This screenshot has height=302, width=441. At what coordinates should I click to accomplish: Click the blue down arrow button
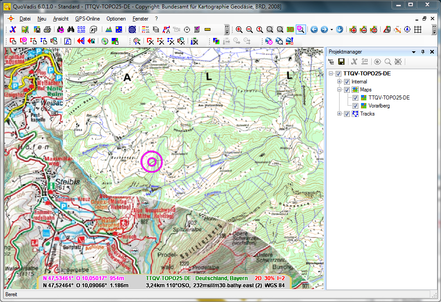[x=340, y=29]
